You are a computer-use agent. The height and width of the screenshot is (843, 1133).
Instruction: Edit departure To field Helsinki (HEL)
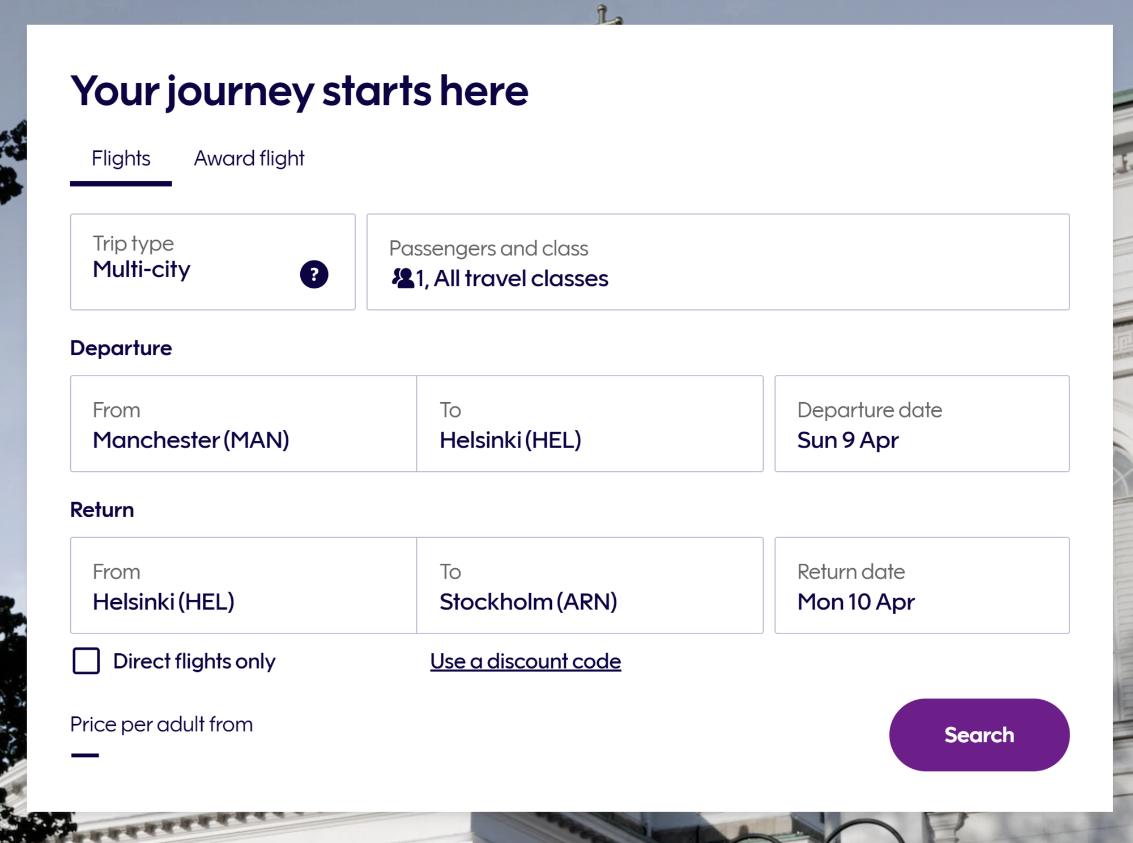589,424
